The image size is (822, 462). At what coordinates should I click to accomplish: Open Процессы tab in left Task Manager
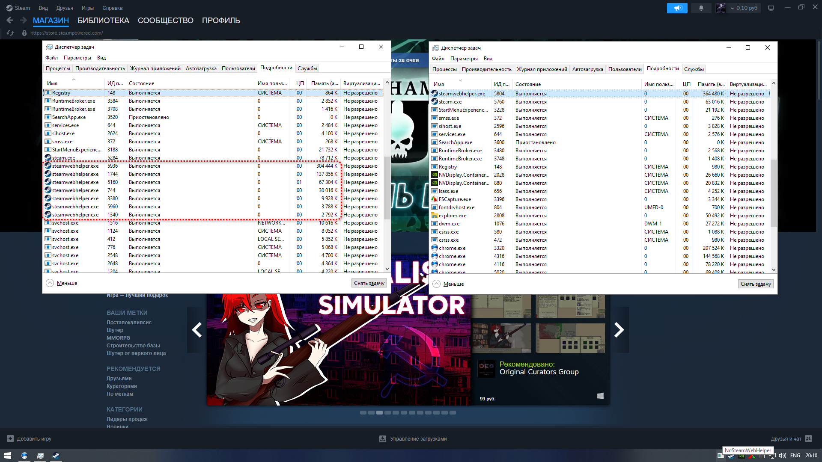(58, 68)
